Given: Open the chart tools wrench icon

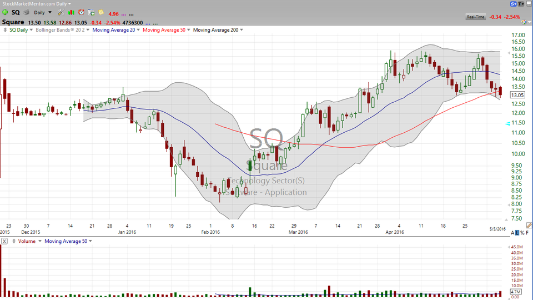Looking at the screenshot, I should [x=60, y=12].
